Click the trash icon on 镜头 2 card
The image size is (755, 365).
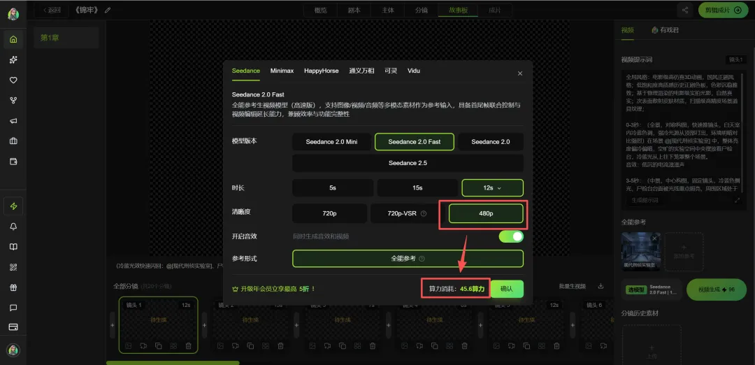(x=280, y=345)
